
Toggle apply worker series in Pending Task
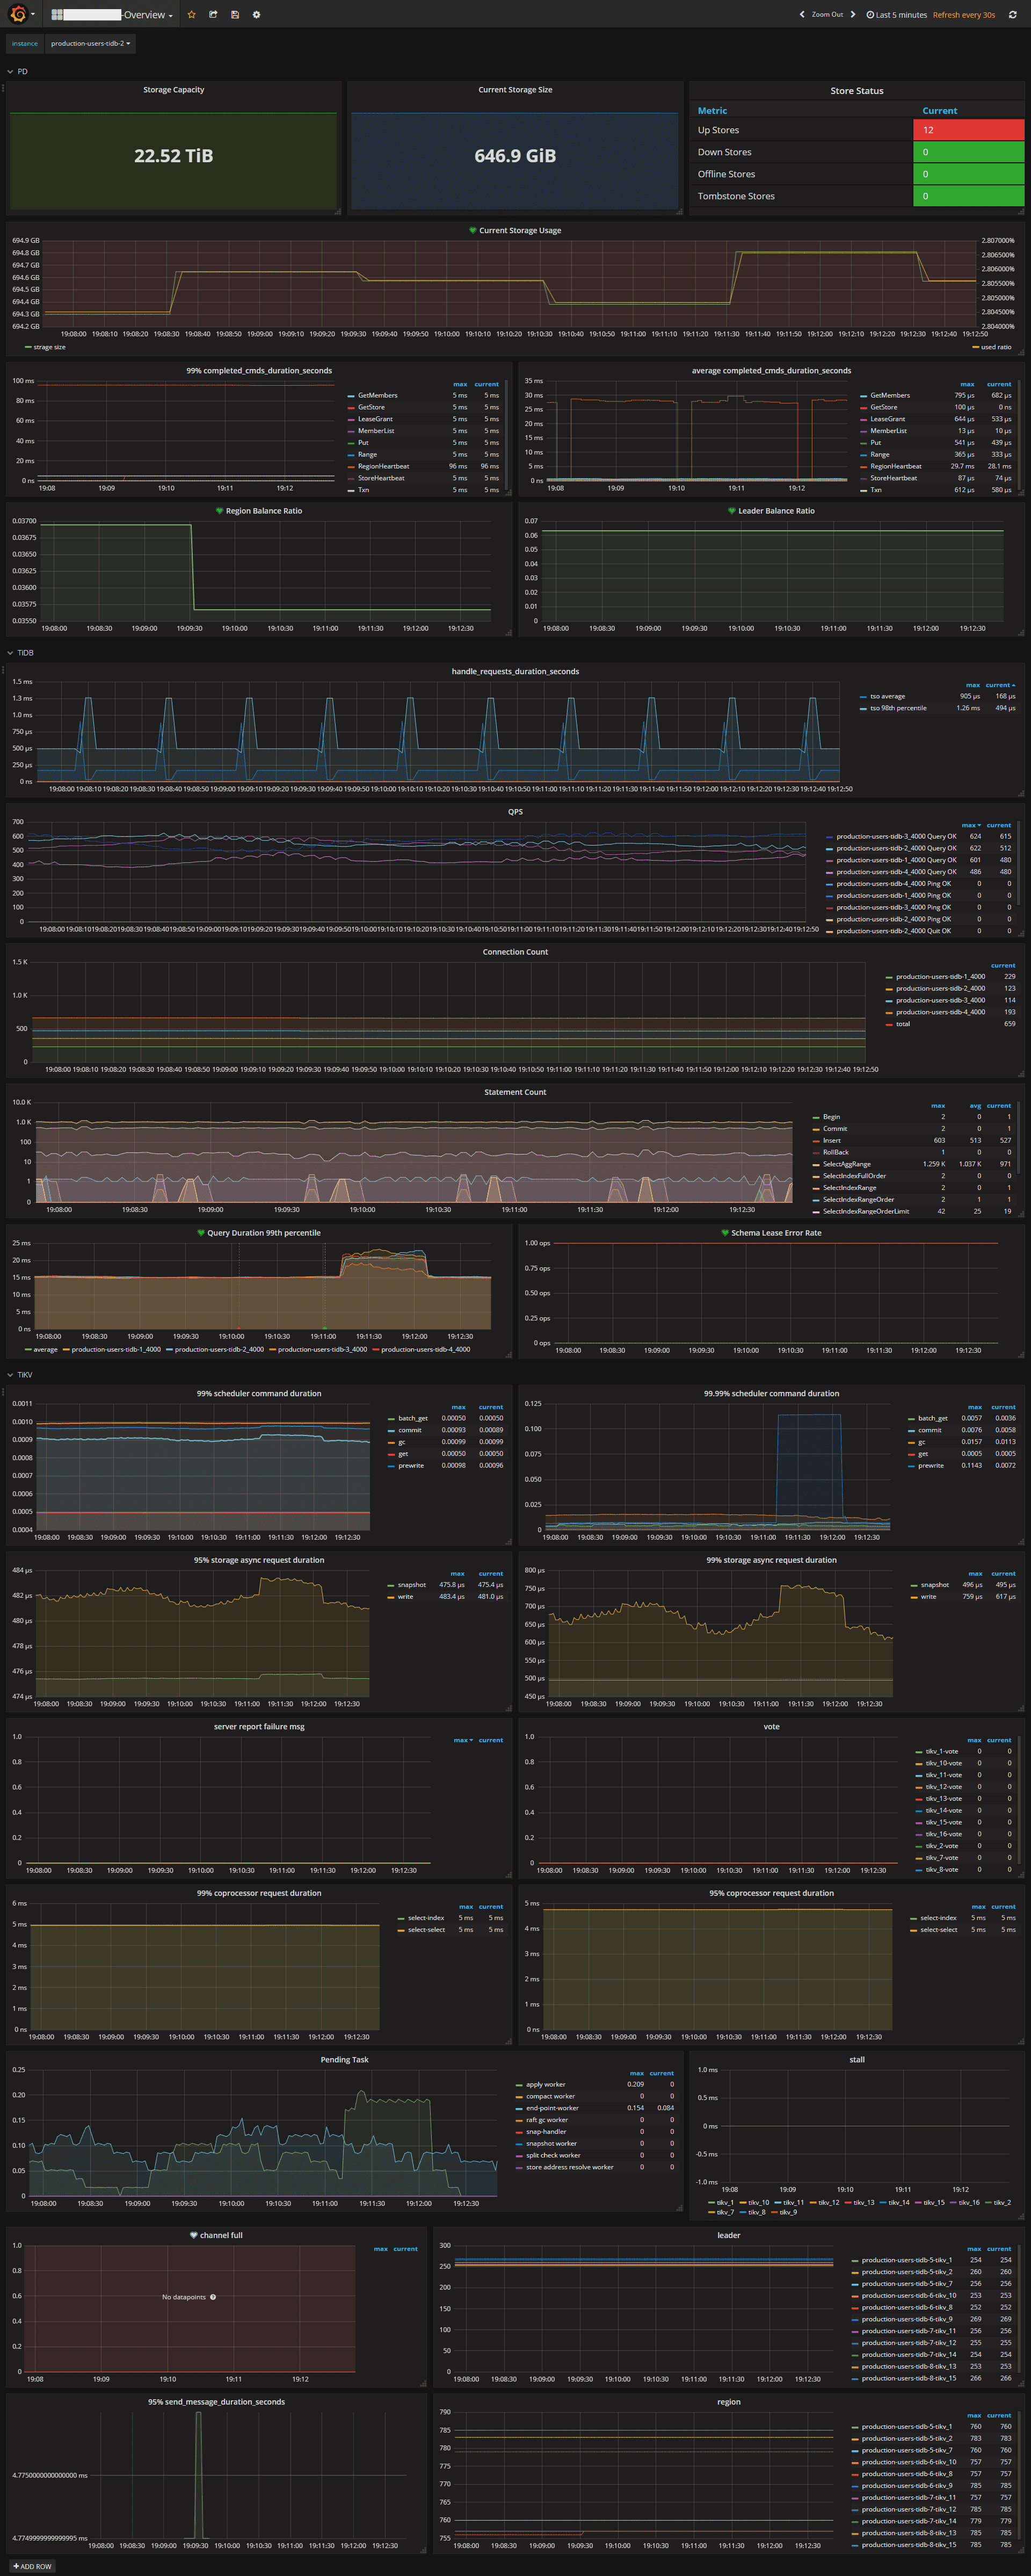[546, 2085]
